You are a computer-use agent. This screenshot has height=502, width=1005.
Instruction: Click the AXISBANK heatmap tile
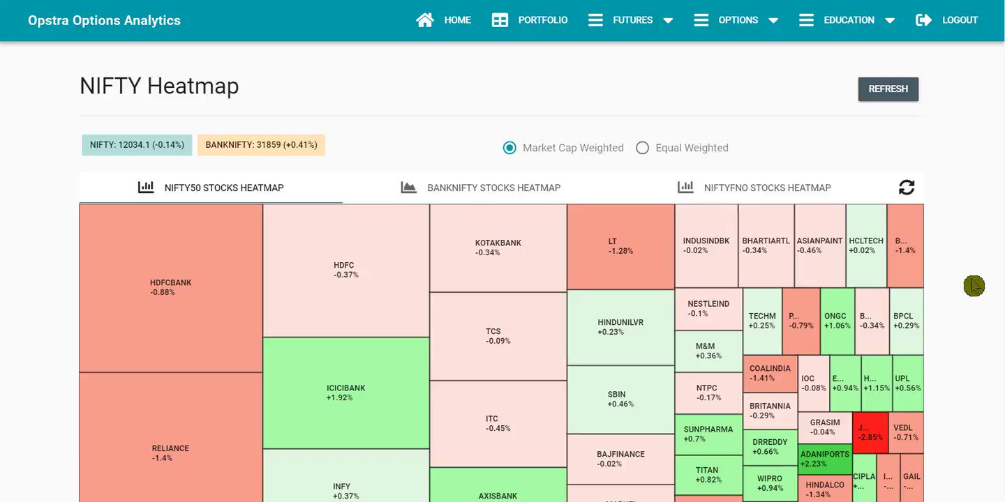[x=498, y=485]
